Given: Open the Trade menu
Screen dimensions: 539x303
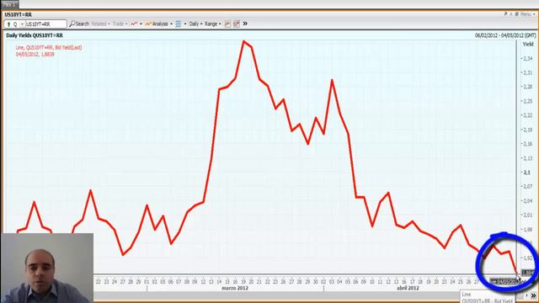Looking at the screenshot, I should click(120, 24).
